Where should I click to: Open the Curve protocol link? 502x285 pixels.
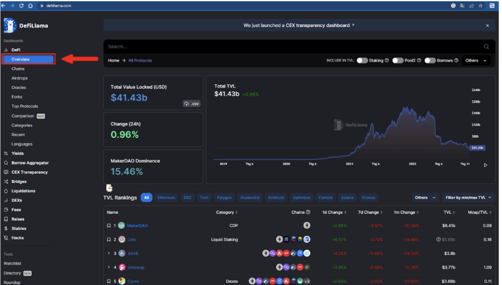coord(133,282)
